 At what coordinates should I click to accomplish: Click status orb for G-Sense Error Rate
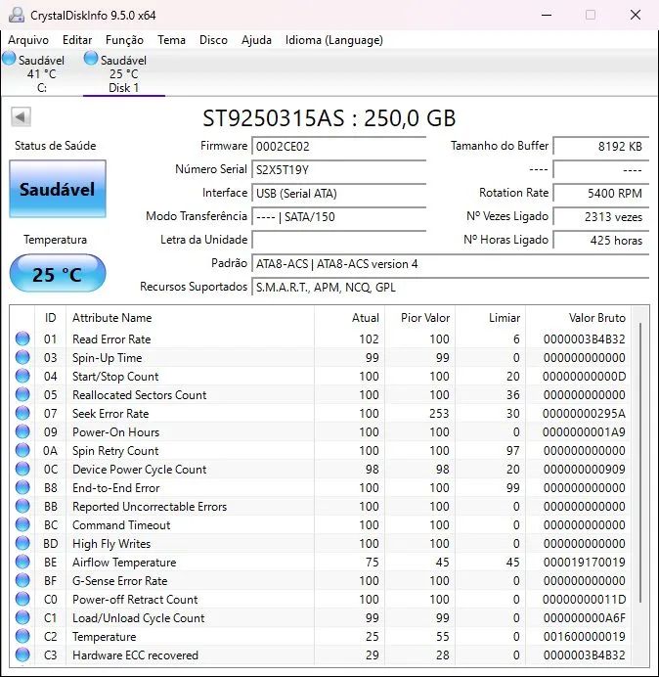coord(22,580)
